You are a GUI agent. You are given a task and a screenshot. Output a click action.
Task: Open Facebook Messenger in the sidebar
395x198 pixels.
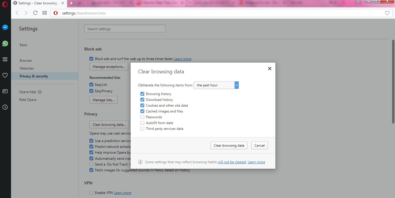(x=5, y=28)
